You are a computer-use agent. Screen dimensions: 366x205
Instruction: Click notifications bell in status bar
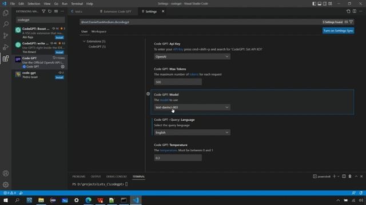click(x=361, y=193)
